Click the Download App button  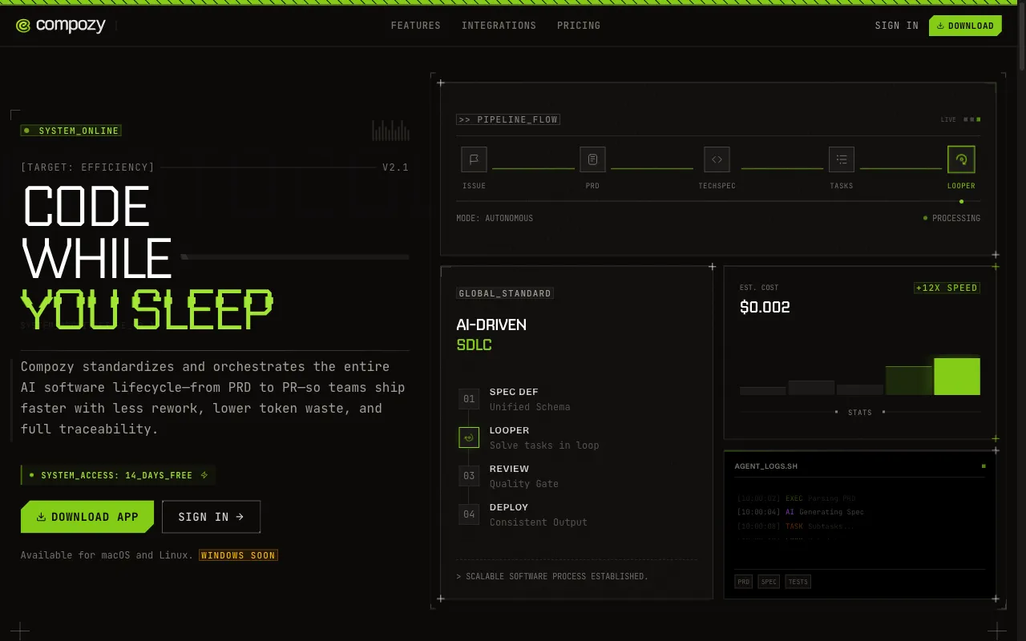click(87, 517)
